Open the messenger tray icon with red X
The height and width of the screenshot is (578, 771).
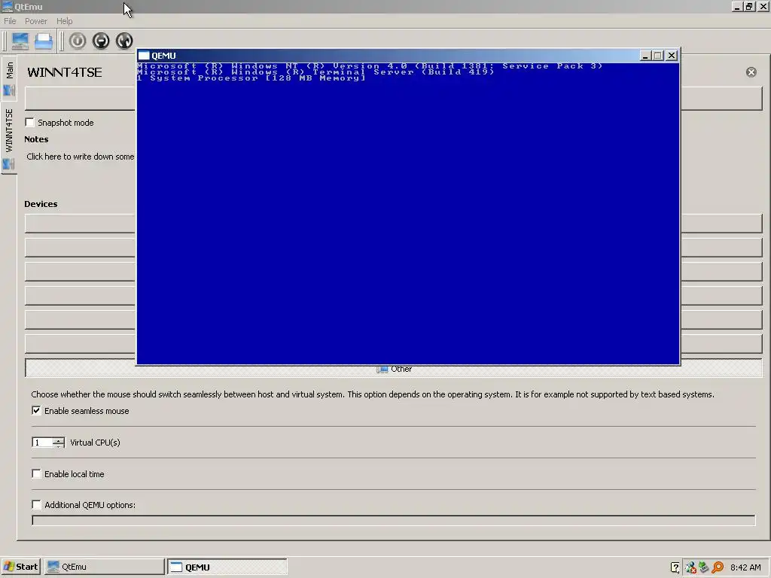[x=690, y=567]
